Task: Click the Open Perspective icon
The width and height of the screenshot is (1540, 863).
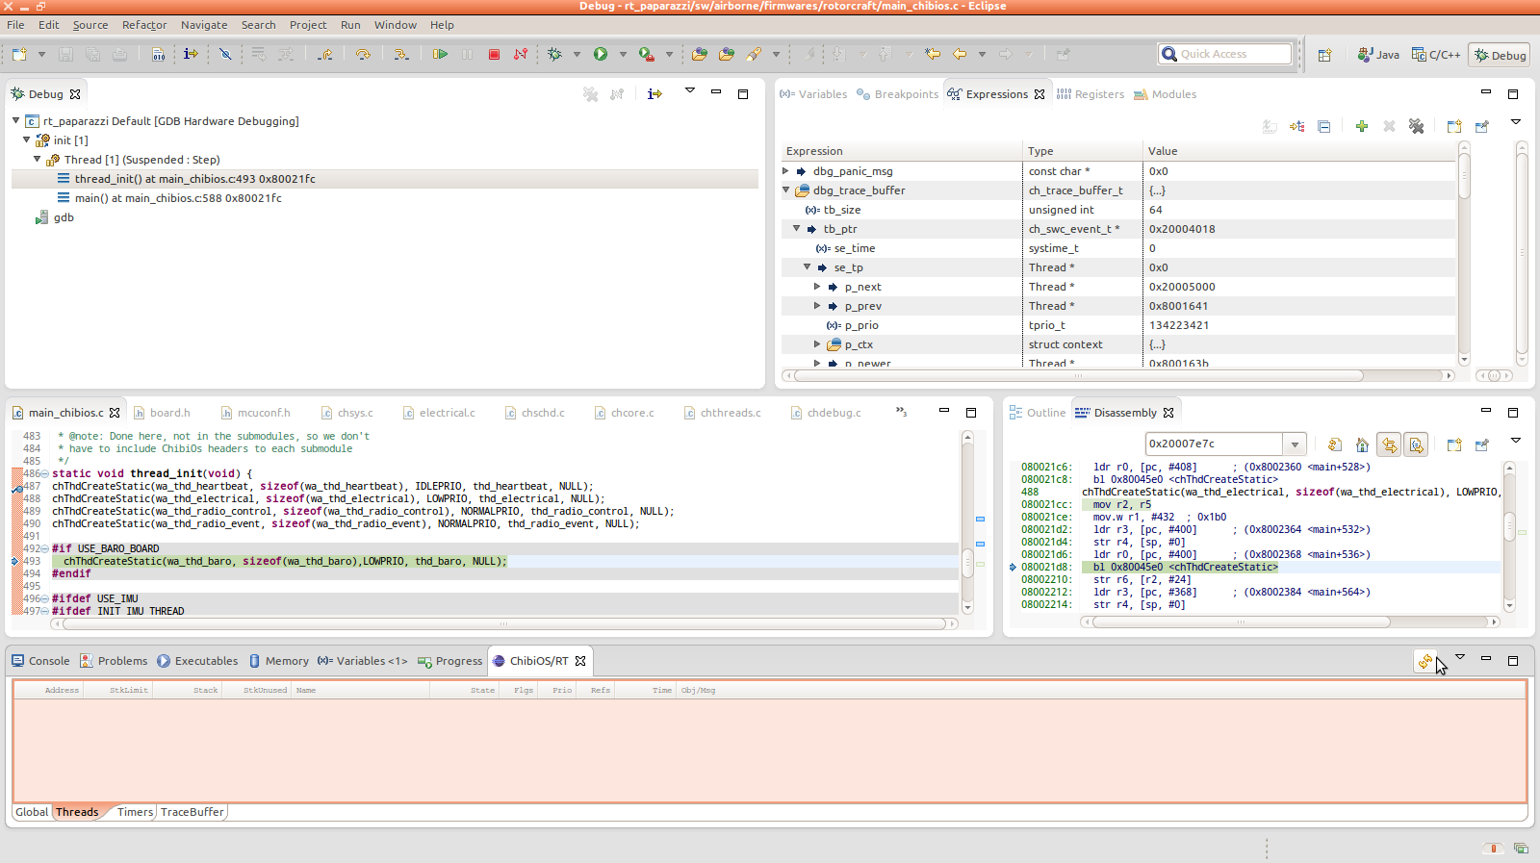Action: click(x=1324, y=55)
